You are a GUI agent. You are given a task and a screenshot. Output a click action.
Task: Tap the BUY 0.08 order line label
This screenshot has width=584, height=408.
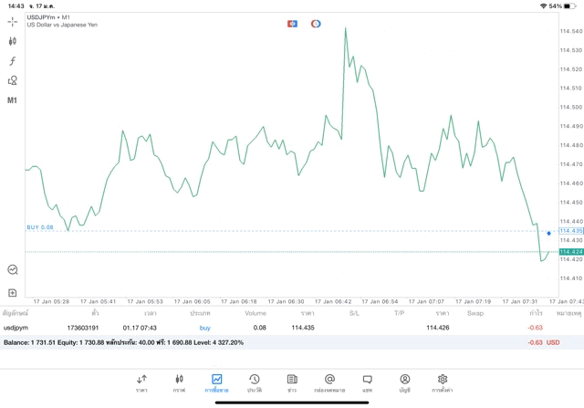click(40, 227)
